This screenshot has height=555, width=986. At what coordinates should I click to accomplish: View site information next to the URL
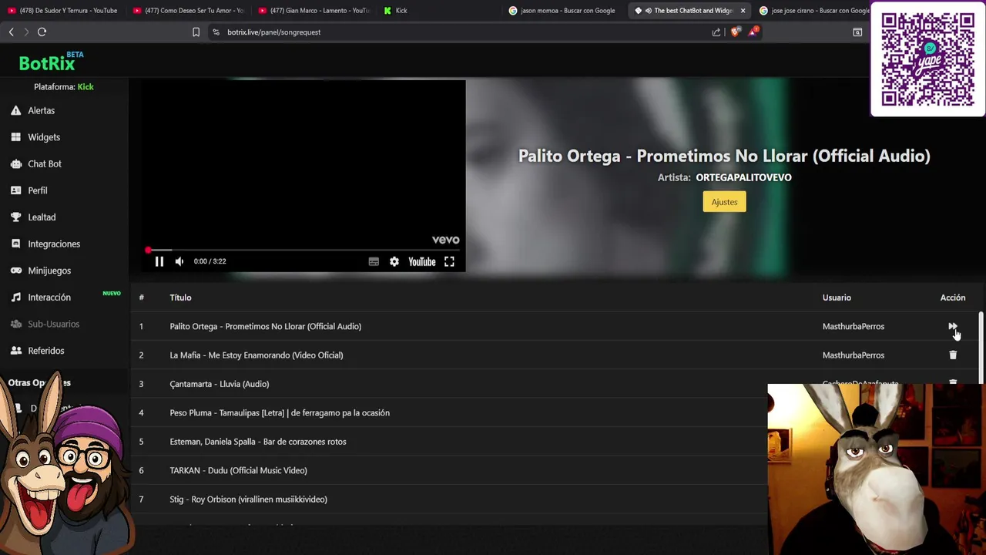[216, 32]
